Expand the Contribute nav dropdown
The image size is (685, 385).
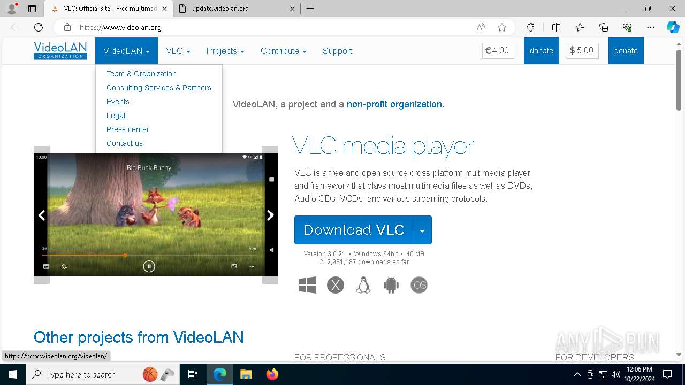point(284,51)
